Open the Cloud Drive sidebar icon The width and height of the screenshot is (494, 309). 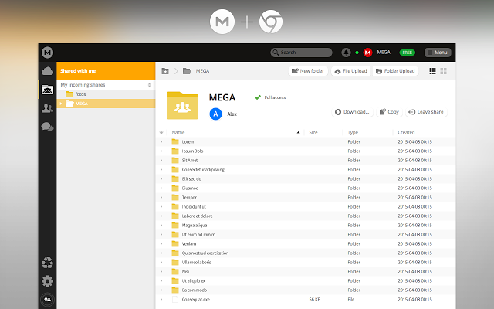click(x=47, y=71)
